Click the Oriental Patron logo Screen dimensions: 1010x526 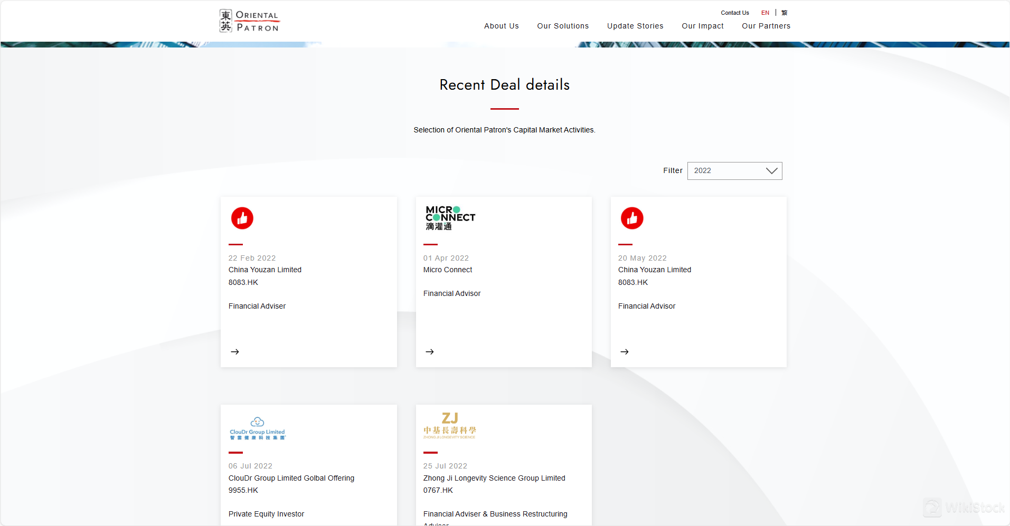(249, 21)
